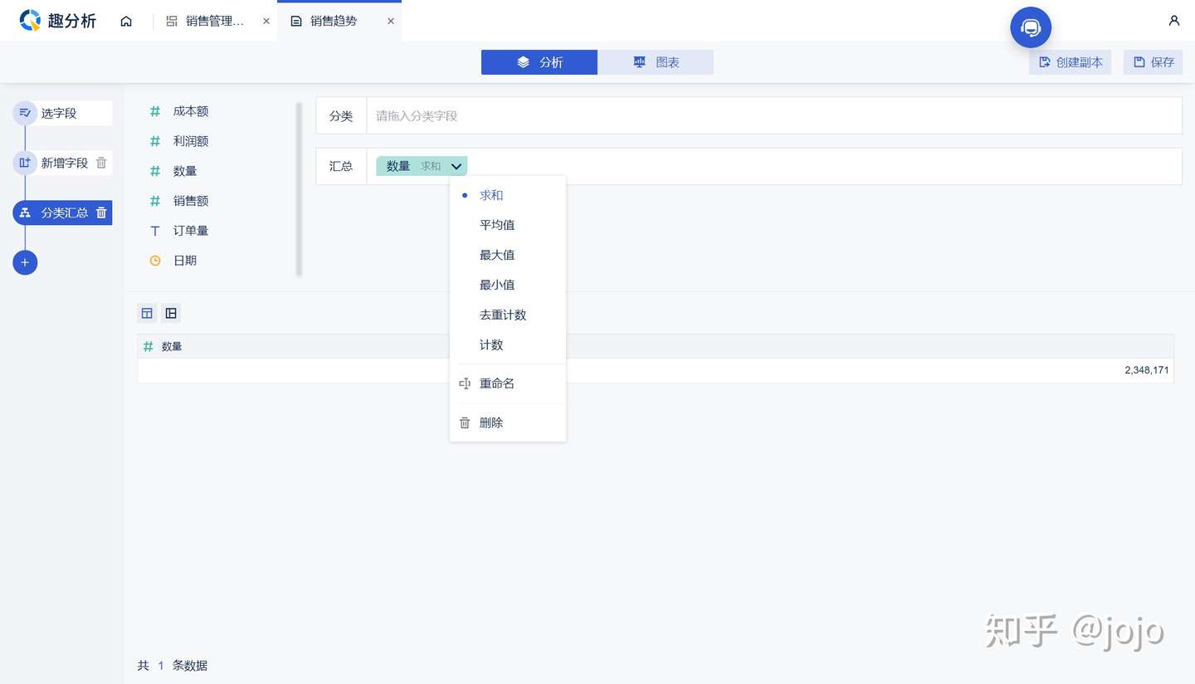Click the 数量 求和 summary chip
The height and width of the screenshot is (684, 1195).
(x=422, y=166)
